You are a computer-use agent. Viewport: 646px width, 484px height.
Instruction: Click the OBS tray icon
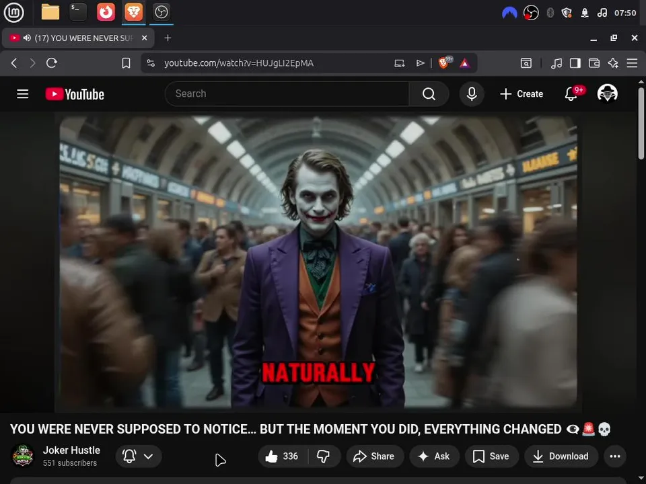tap(531, 13)
